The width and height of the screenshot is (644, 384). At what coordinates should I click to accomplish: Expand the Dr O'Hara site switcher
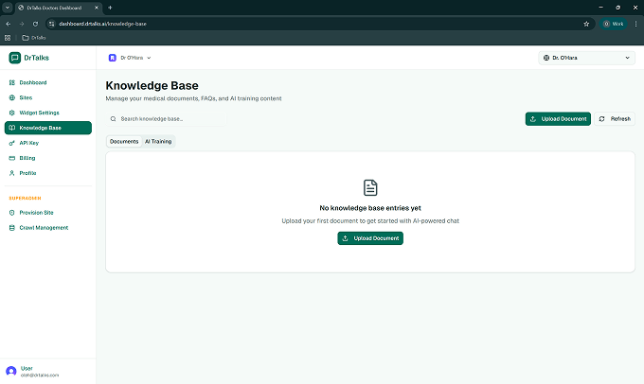coord(130,58)
